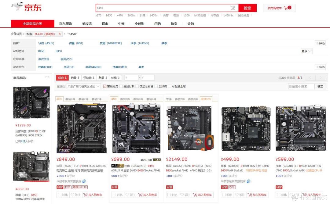Sort results by 评论数
This screenshot has height=204, width=330.
click(x=89, y=78)
